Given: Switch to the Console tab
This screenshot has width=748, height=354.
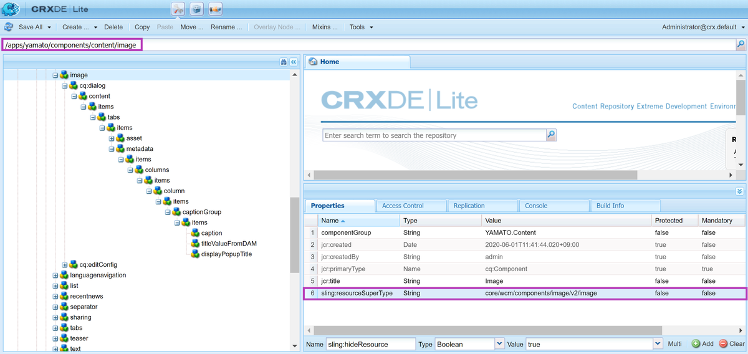Looking at the screenshot, I should [x=554, y=206].
